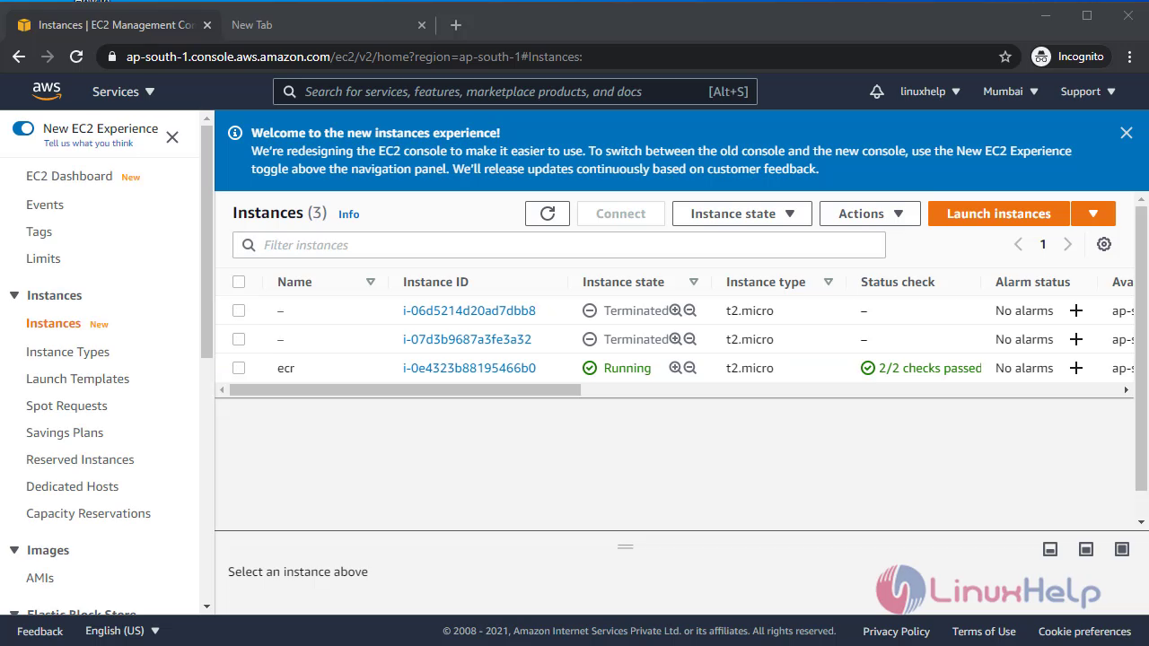This screenshot has height=646, width=1149.
Task: Open the Actions dropdown
Action: [870, 214]
